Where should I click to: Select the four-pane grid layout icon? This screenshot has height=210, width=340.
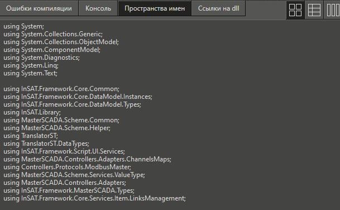pyautogui.click(x=295, y=10)
